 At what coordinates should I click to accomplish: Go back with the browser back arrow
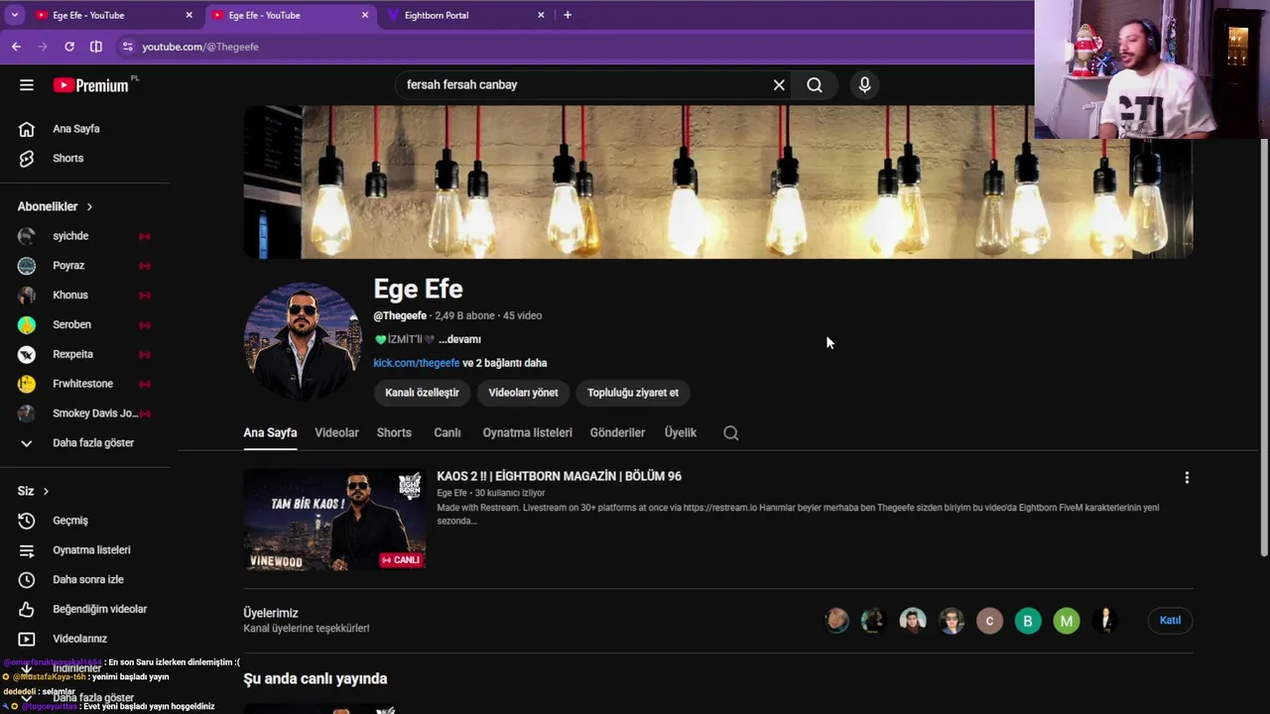point(16,47)
